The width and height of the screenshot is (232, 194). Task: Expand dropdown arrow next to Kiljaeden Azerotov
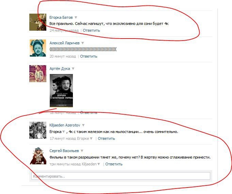pyautogui.click(x=83, y=125)
